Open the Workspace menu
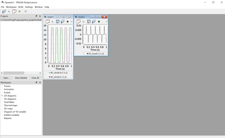 click(11, 7)
